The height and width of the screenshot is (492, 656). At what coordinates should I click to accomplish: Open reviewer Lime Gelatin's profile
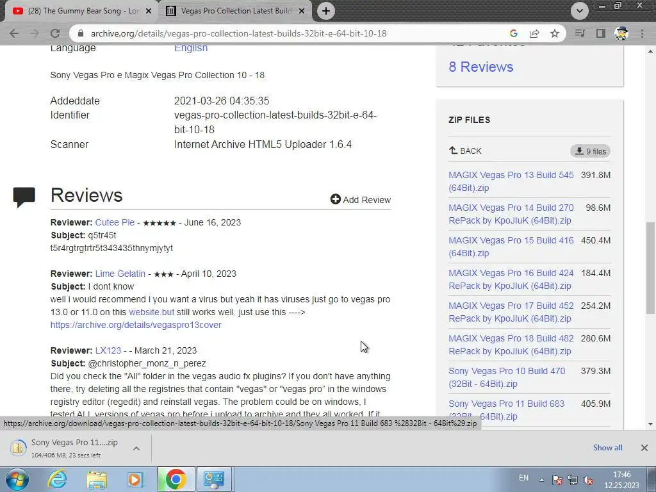tap(120, 274)
